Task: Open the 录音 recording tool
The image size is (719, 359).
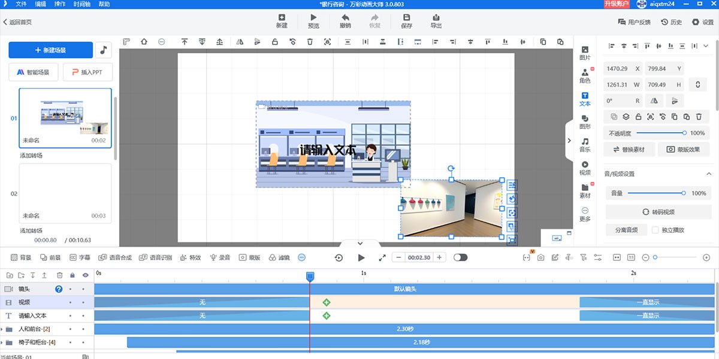Action: (220, 257)
